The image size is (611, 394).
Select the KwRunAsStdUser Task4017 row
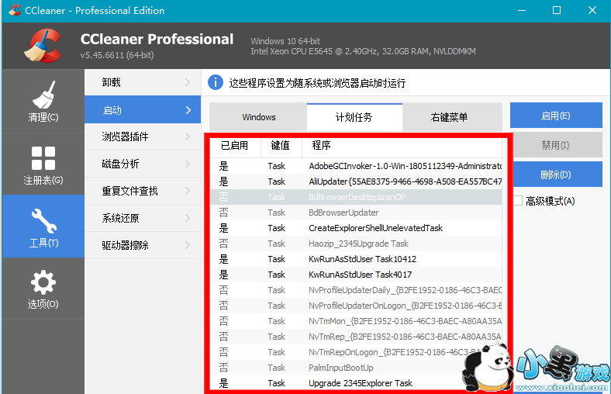coord(356,275)
